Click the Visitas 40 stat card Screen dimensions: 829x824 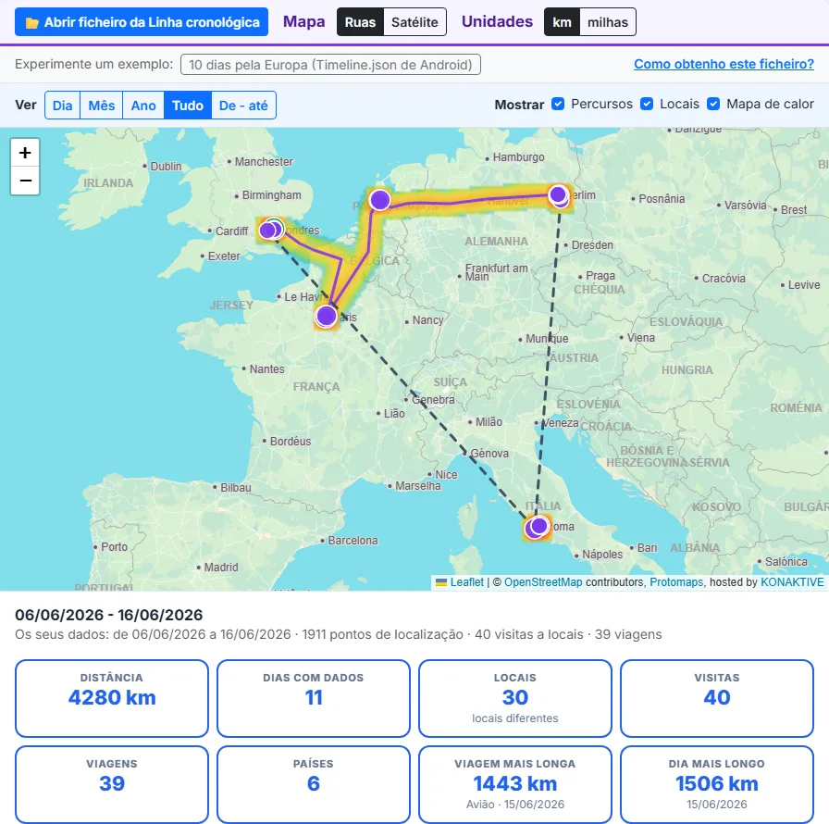click(x=717, y=698)
